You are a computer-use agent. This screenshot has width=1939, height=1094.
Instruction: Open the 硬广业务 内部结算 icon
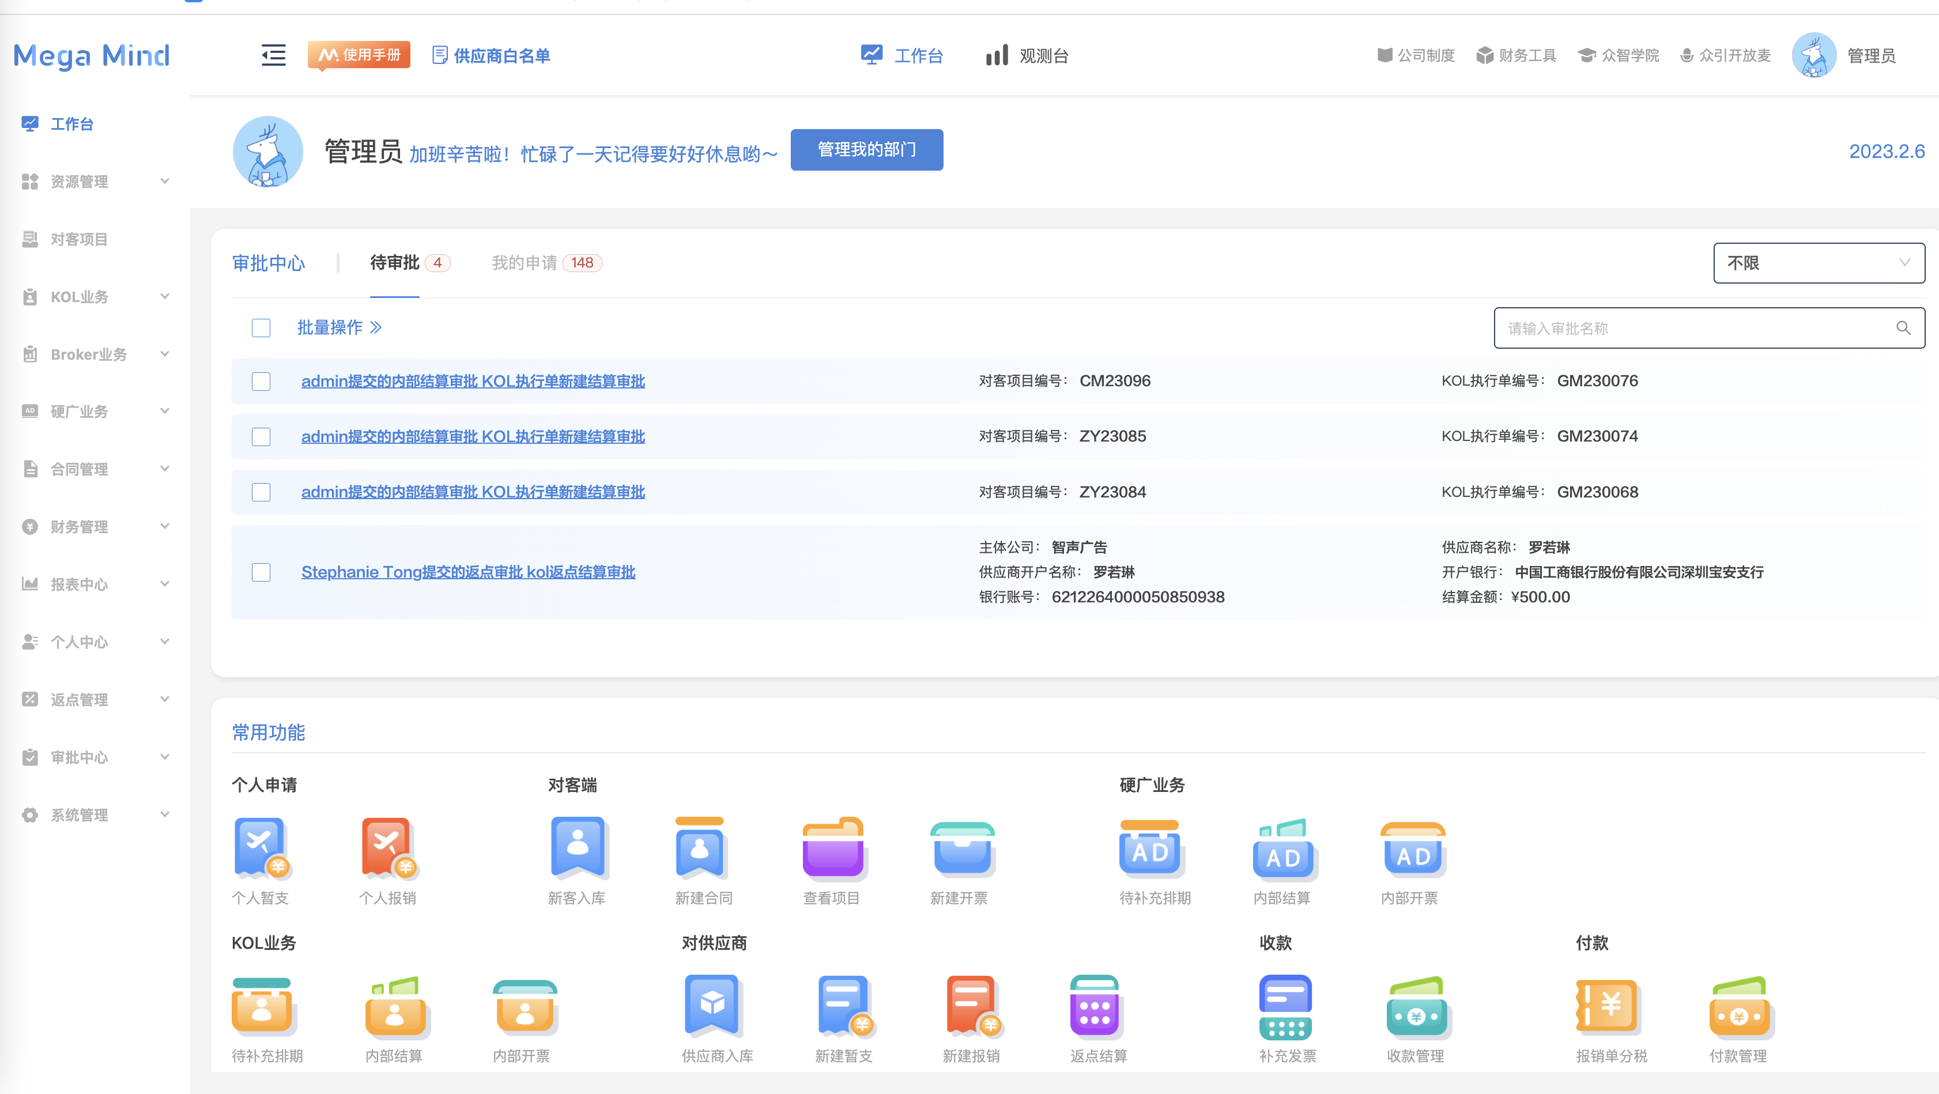pos(1284,849)
